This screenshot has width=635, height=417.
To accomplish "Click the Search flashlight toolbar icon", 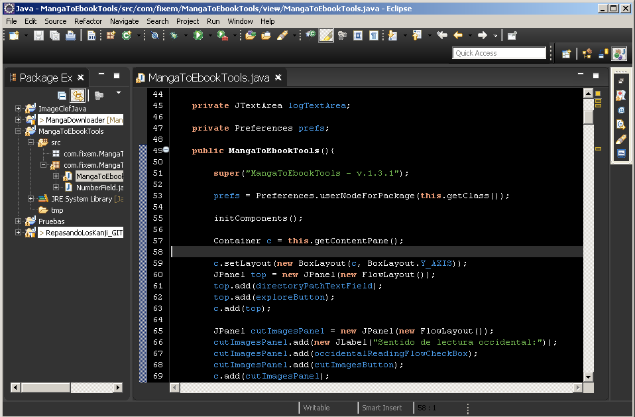I will pos(282,36).
